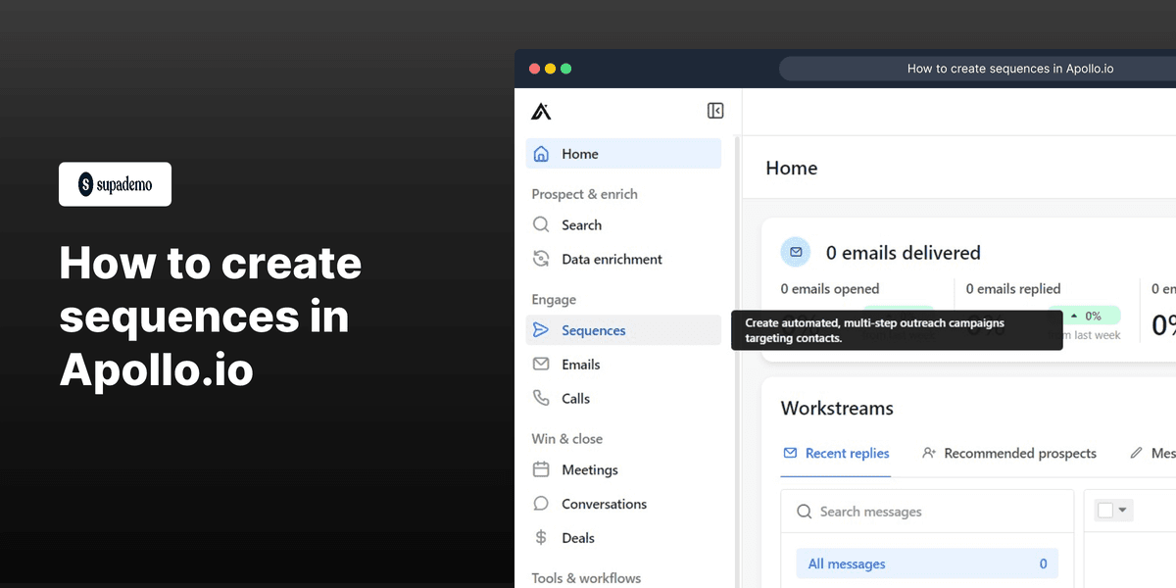The image size is (1176, 588).
Task: Click the Apollo logo in the sidebar
Action: (541, 111)
